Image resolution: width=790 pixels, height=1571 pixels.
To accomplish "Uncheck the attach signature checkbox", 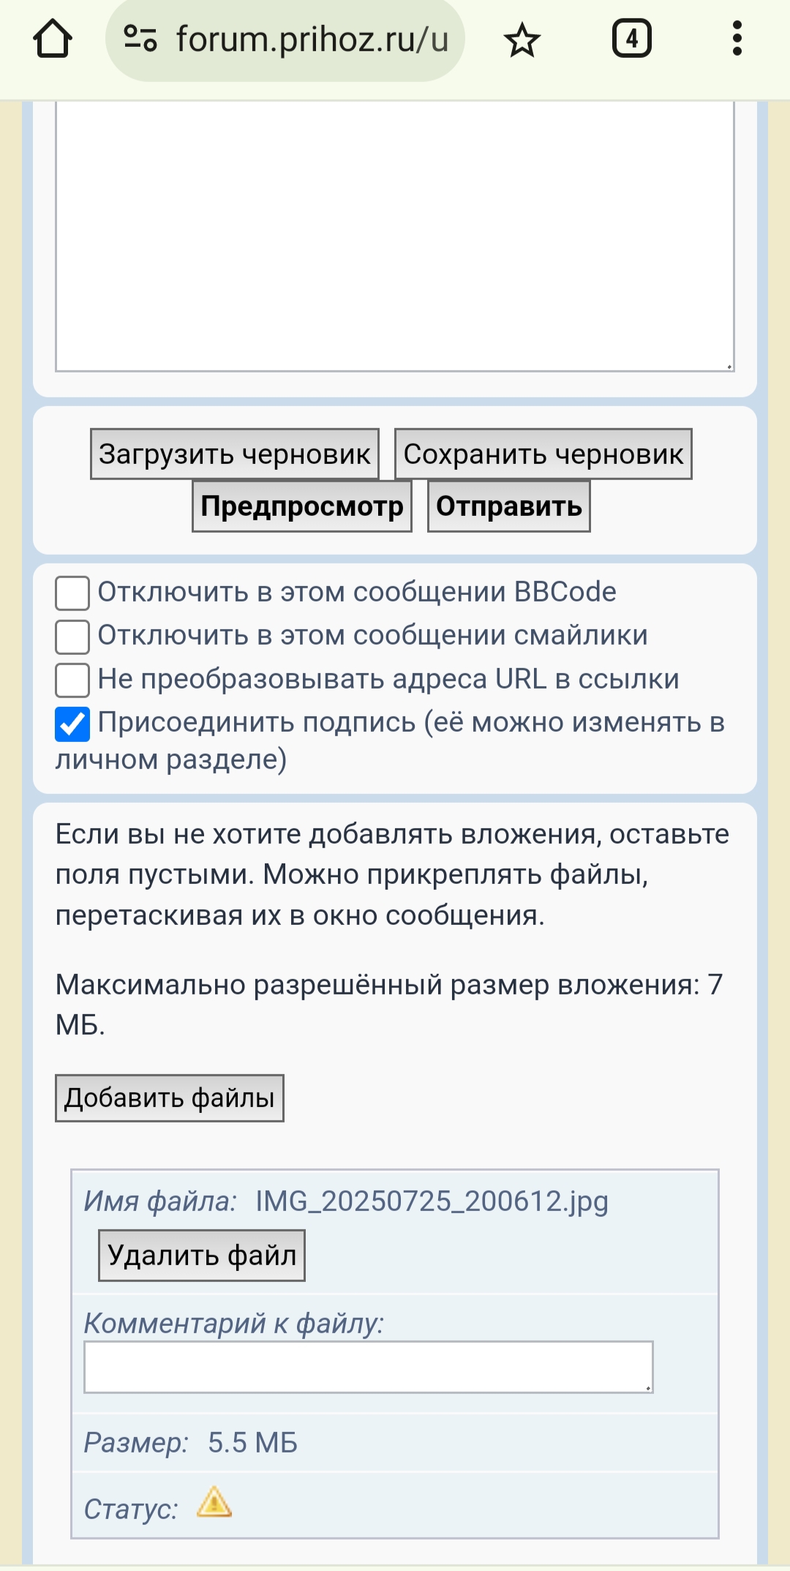I will point(72,724).
